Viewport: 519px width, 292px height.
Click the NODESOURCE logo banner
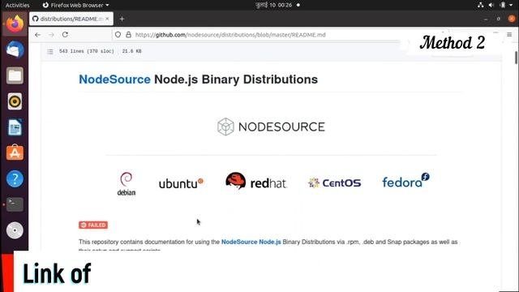coord(271,127)
